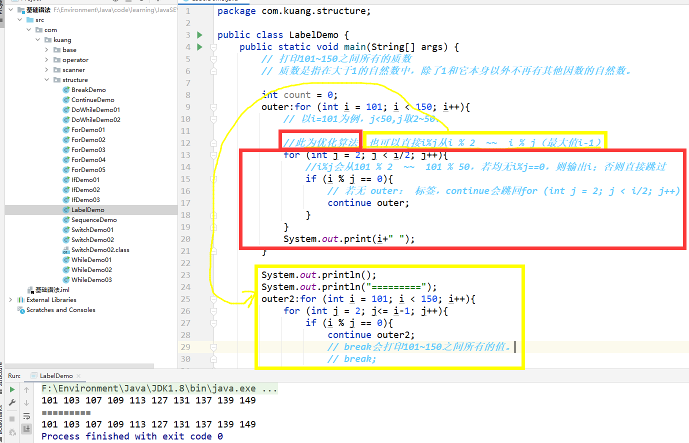Fold inner for loop at line 13
The width and height of the screenshot is (689, 443).
click(x=213, y=155)
